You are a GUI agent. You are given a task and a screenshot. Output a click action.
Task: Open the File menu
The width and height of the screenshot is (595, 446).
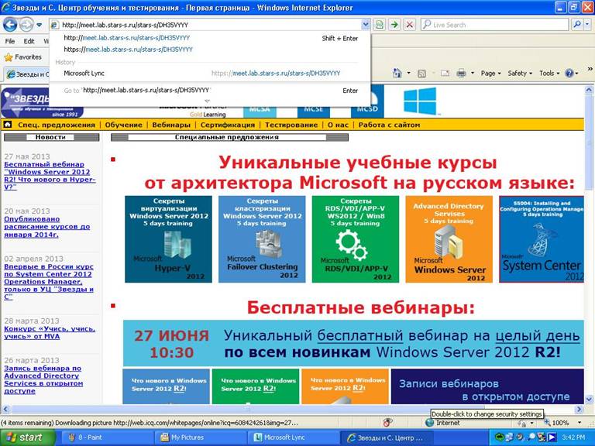10,41
